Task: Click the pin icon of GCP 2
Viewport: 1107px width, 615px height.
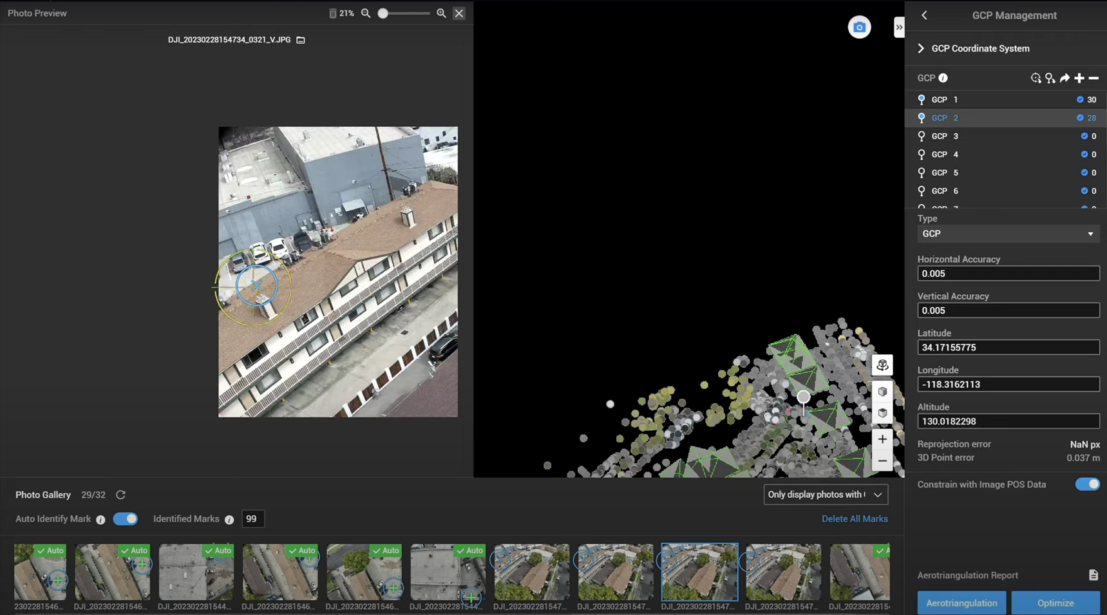Action: (922, 118)
